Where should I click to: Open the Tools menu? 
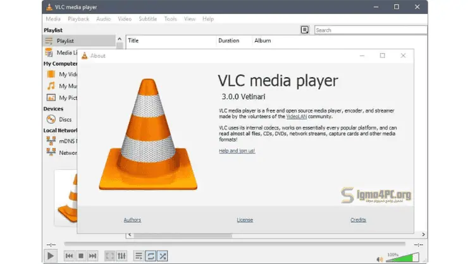coord(170,19)
